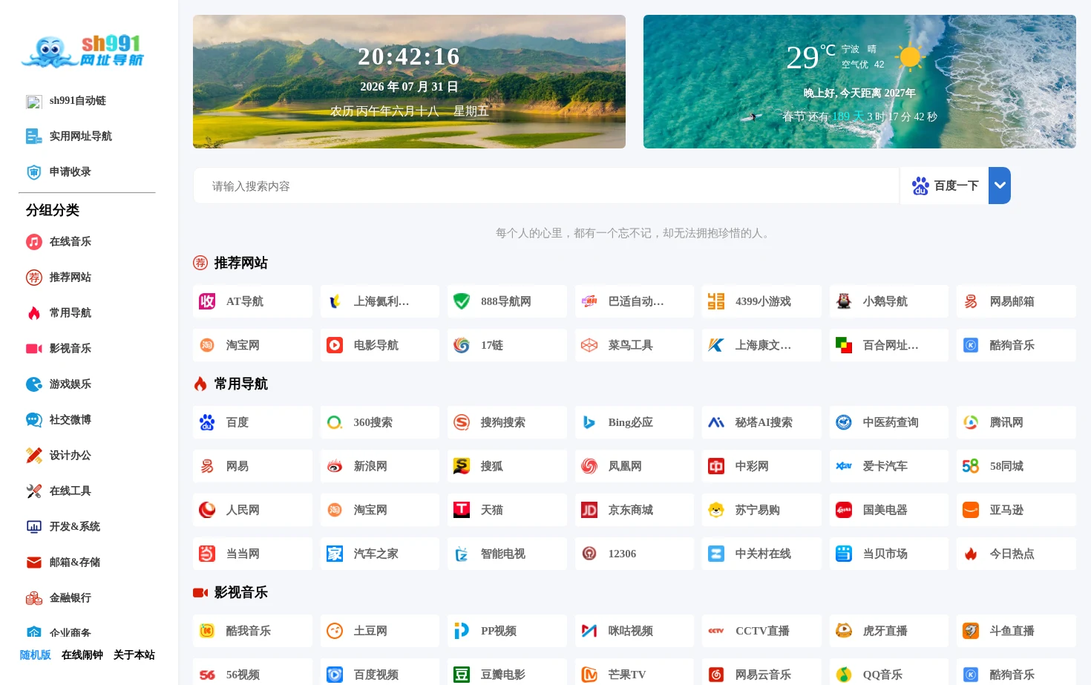Expand the search engine dropdown arrow
The height and width of the screenshot is (685, 1091).
pyautogui.click(x=1000, y=186)
